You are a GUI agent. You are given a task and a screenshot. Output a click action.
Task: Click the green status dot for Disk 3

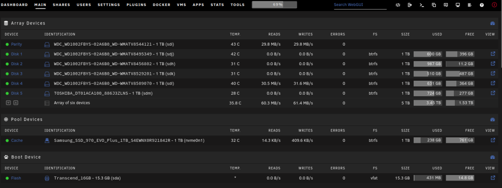tap(7, 74)
